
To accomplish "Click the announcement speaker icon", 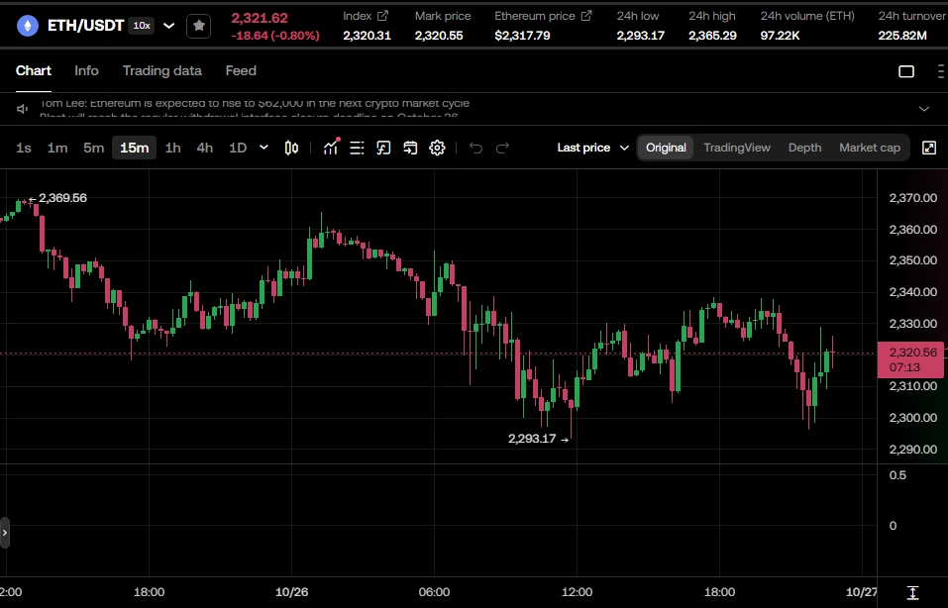I will [23, 109].
